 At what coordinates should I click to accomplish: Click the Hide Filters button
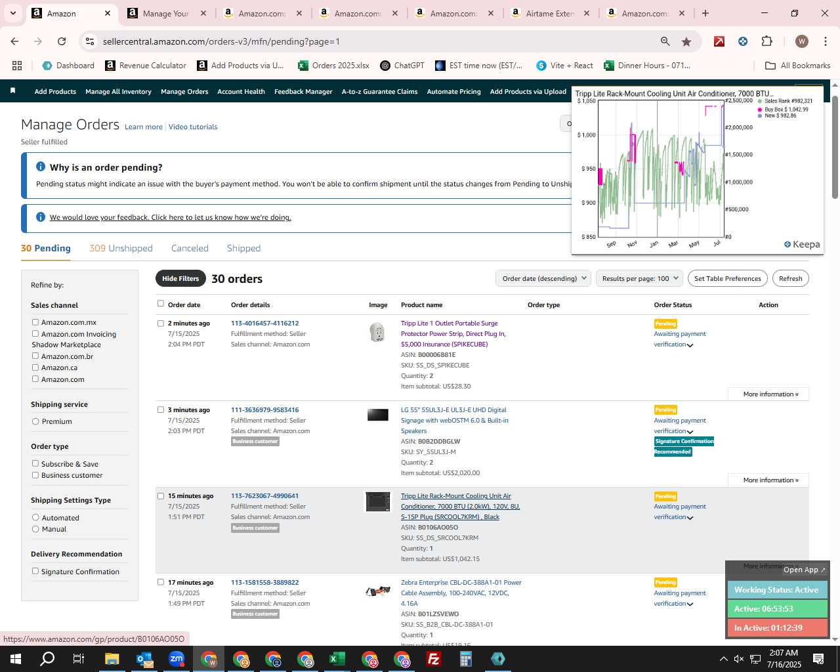click(x=180, y=278)
